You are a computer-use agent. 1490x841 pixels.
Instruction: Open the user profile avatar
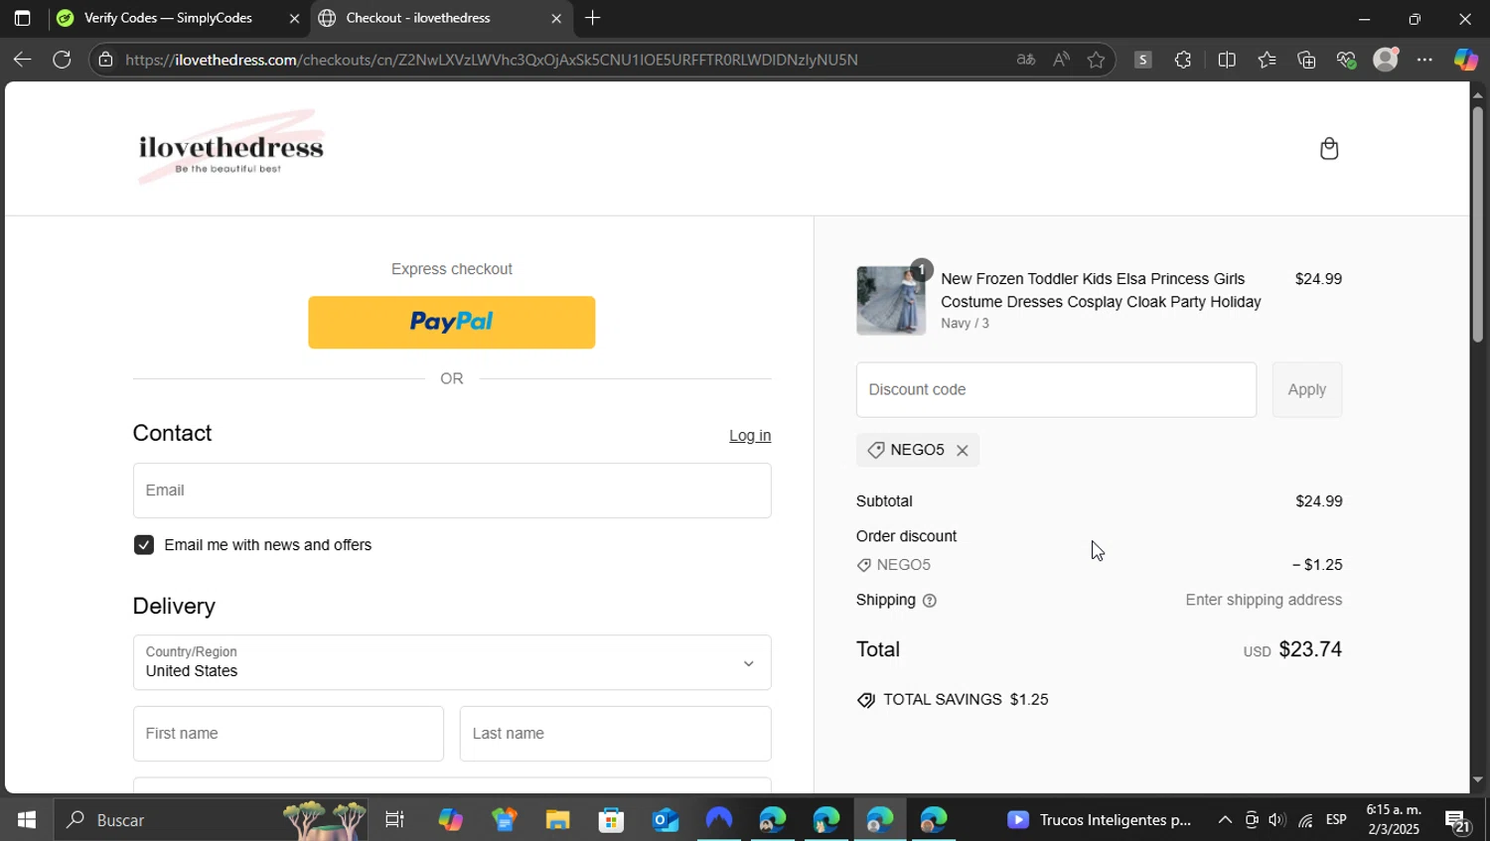pyautogui.click(x=1386, y=60)
